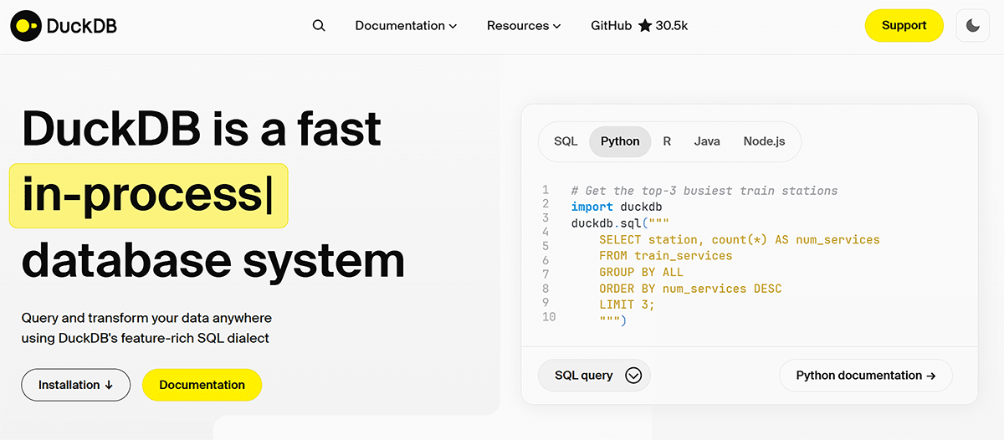Expand the Resources dropdown menu
The width and height of the screenshot is (1004, 440).
tap(524, 26)
